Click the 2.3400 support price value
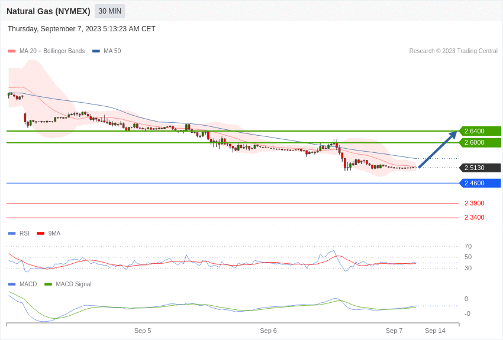The width and height of the screenshot is (503, 340). coord(475,217)
